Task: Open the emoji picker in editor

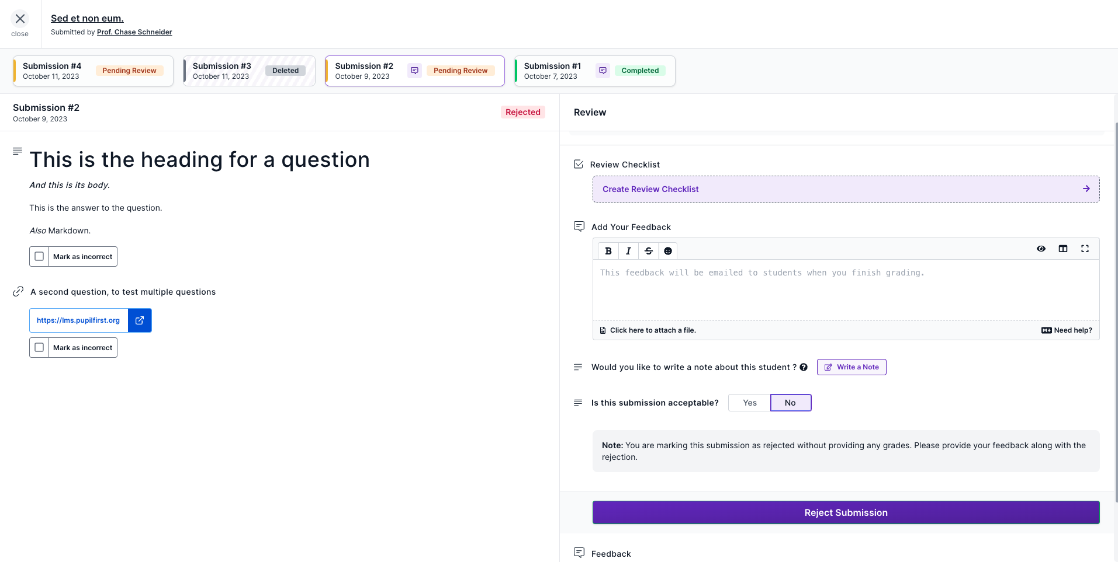Action: [668, 251]
